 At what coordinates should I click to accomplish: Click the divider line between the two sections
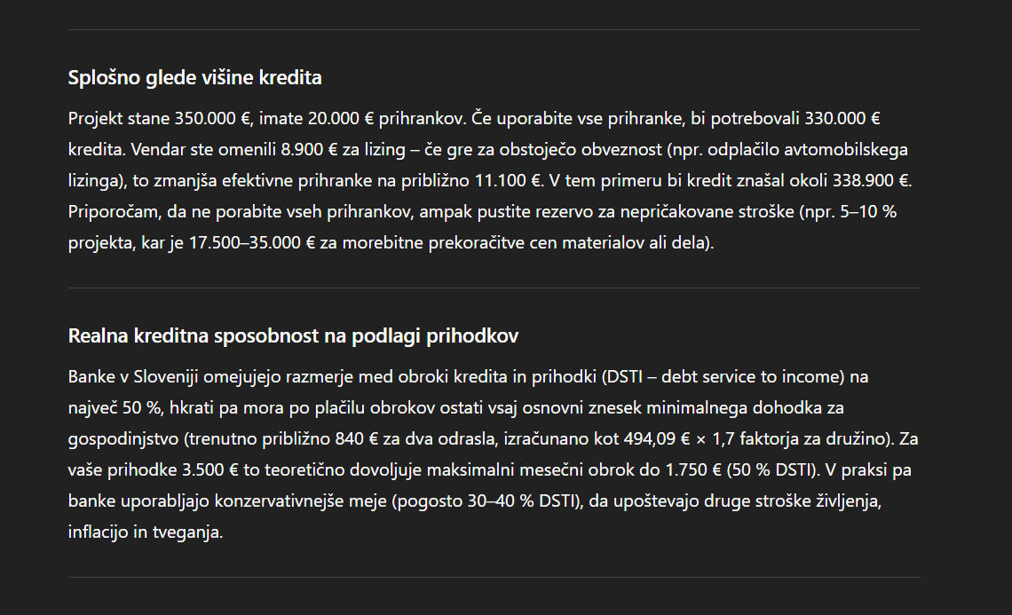pos(494,288)
